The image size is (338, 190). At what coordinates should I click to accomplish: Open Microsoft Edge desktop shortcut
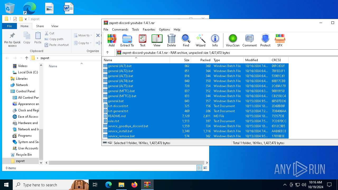point(29,8)
